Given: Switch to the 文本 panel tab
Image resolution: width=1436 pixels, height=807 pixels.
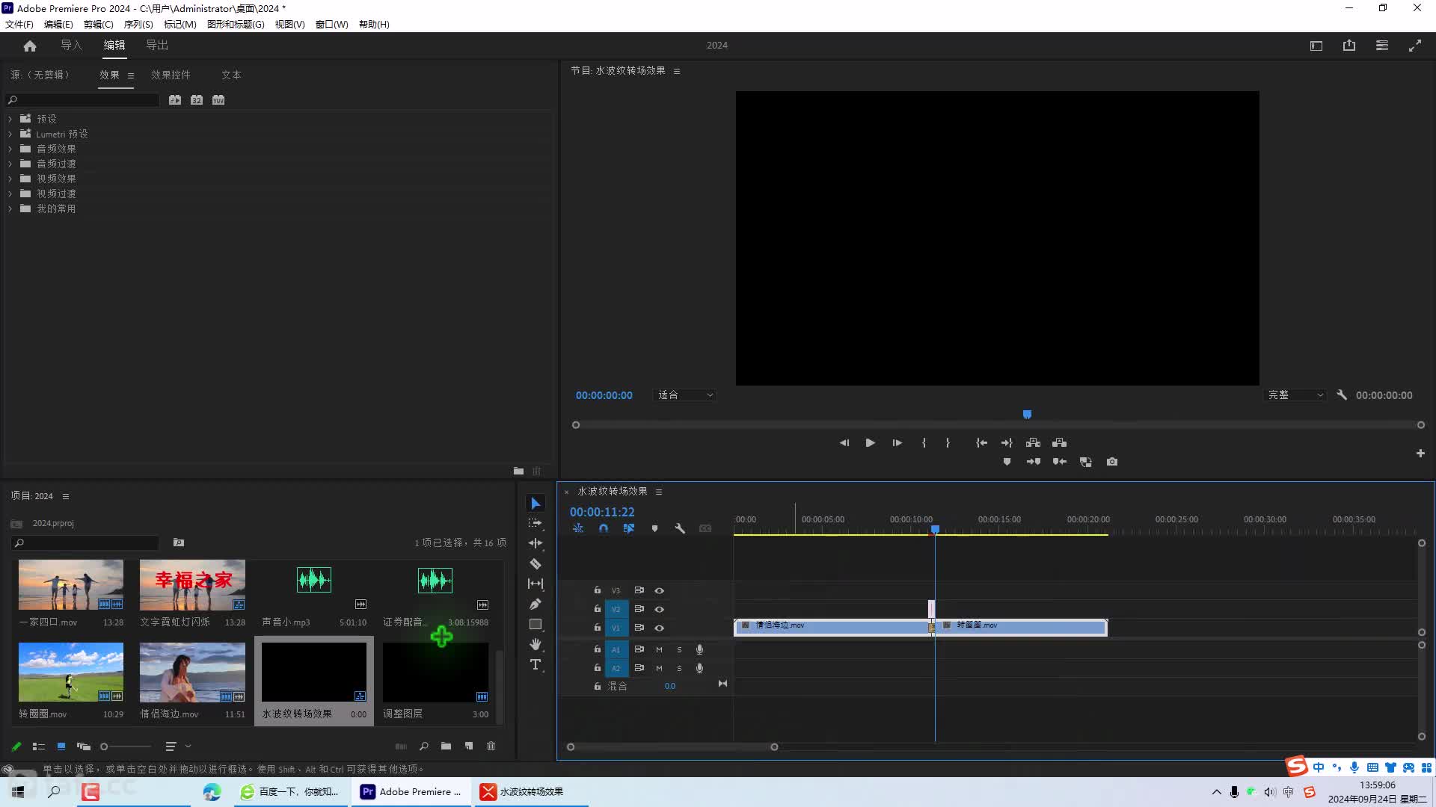Looking at the screenshot, I should [231, 75].
